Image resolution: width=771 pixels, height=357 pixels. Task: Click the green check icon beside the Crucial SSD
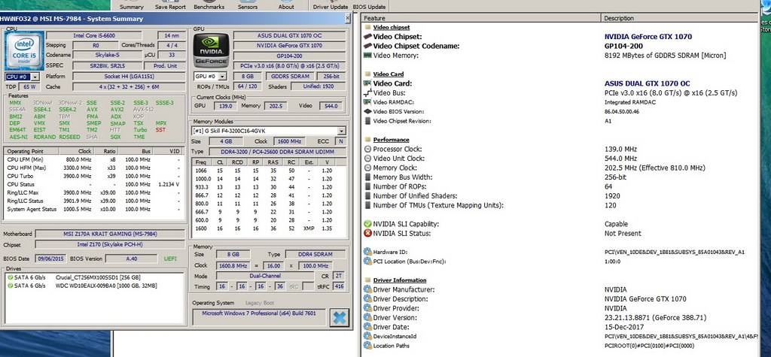[x=10, y=277]
